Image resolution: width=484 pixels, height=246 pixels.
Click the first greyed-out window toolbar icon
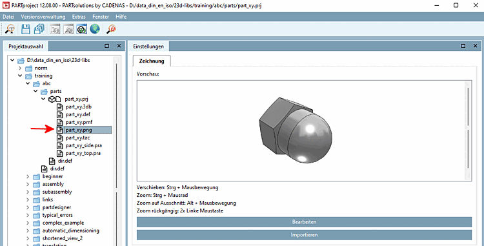(55, 29)
